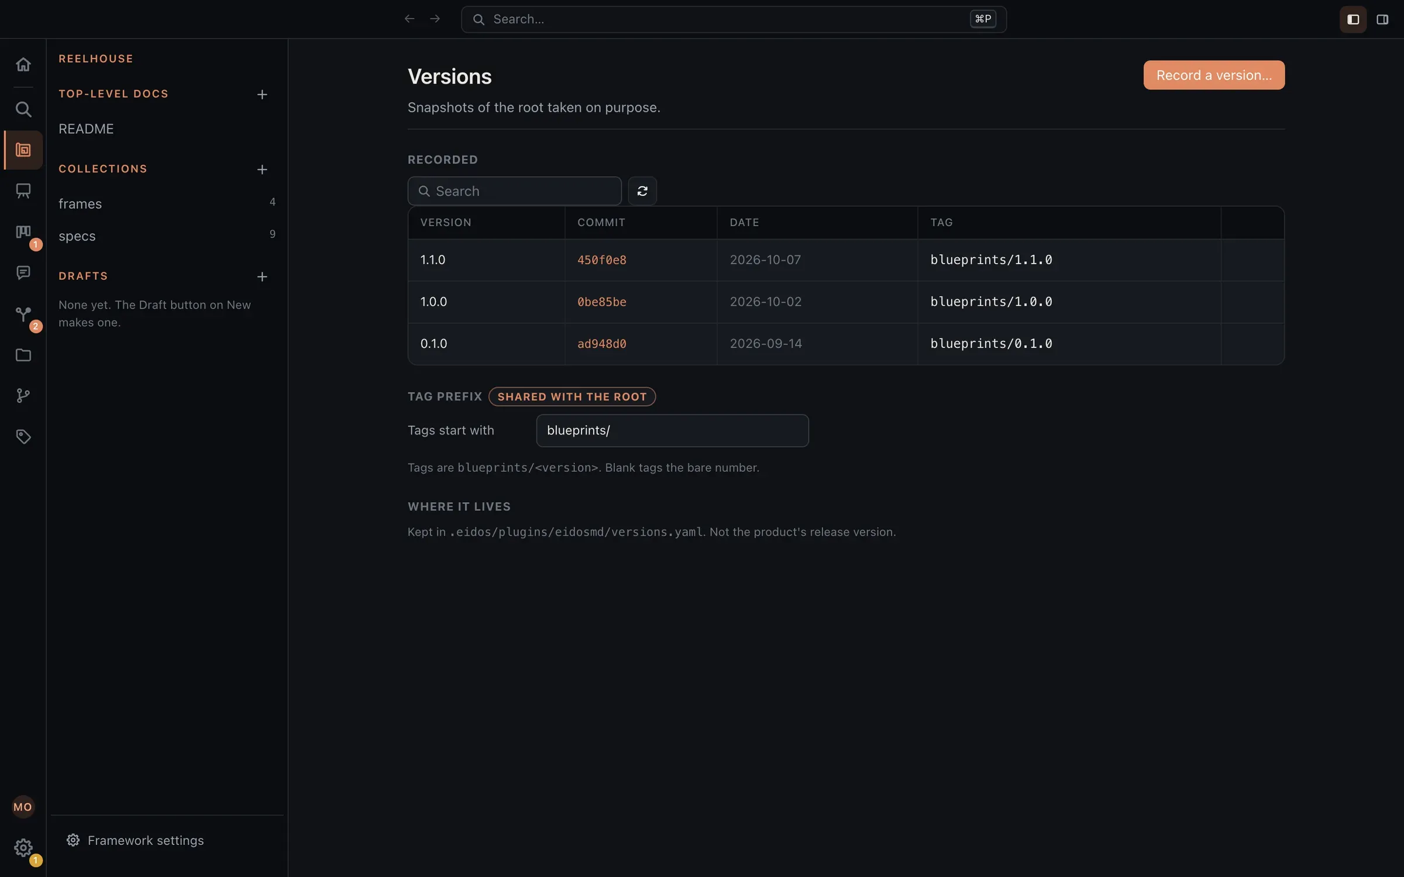Click the REELHOUSE workspace title

(96, 58)
